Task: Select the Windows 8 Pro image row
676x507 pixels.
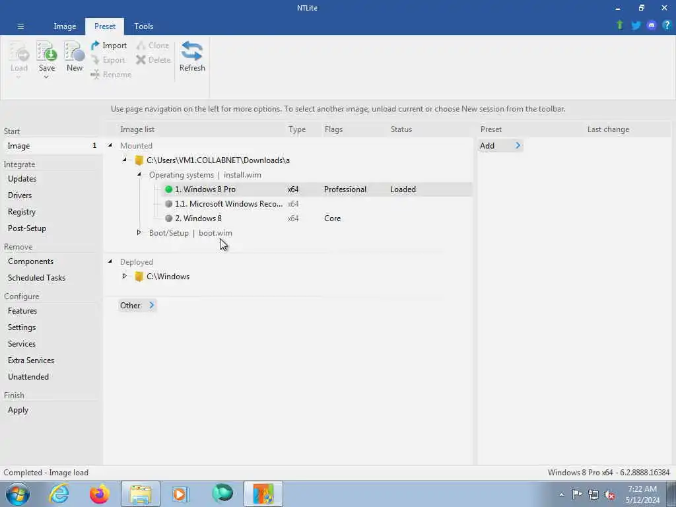Action: [x=317, y=189]
